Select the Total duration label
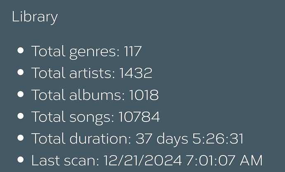This screenshot has height=172, width=285. coord(81,139)
